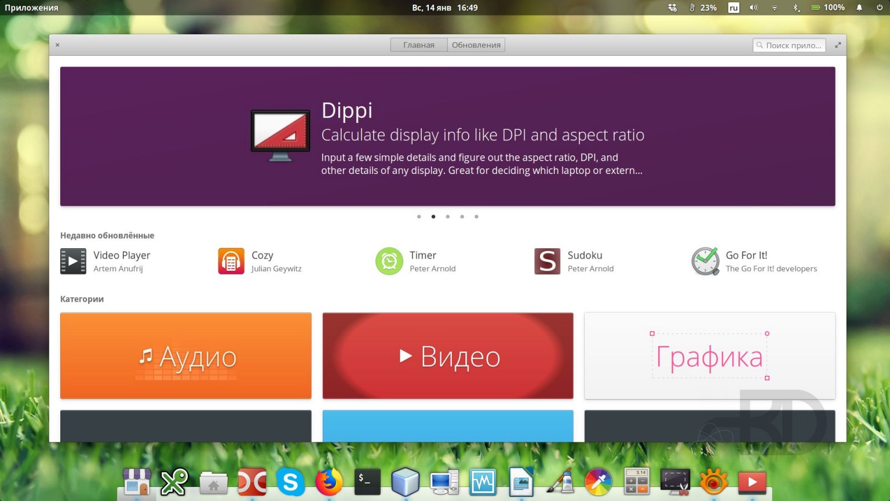
Task: Open AppCenter store icon in the dock
Action: (x=137, y=482)
